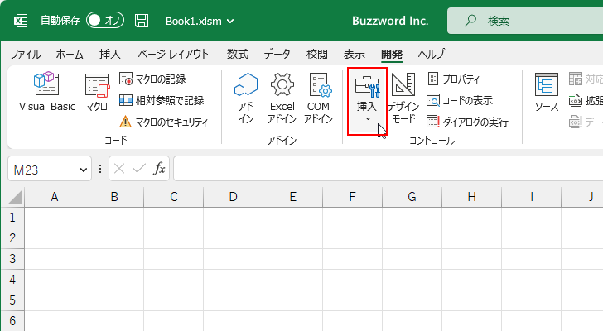This screenshot has height=331, width=603.
Task: Switch to the Home (ホーム) tab
Action: coord(70,55)
